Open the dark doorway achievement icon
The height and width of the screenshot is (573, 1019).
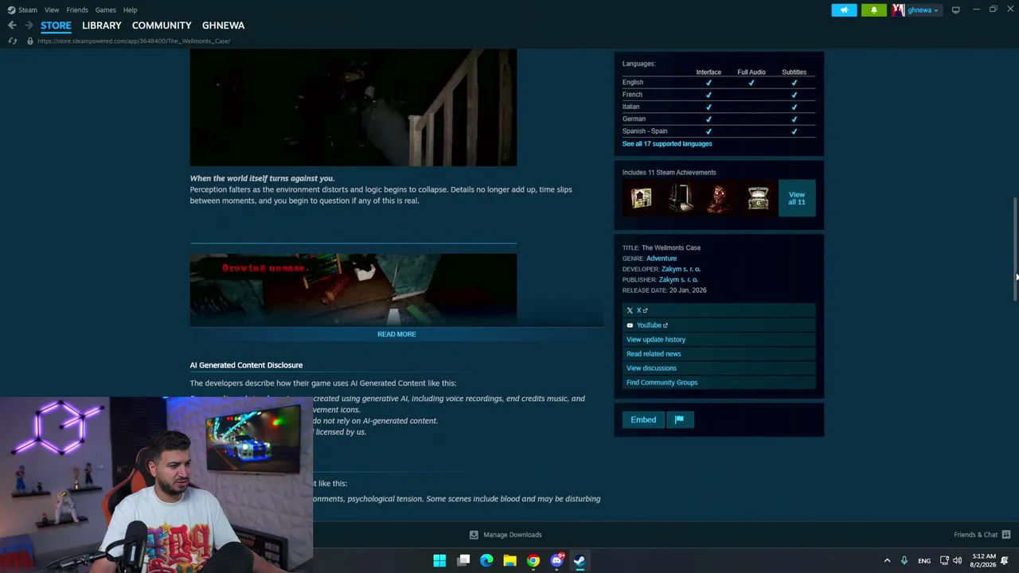pyautogui.click(x=680, y=198)
